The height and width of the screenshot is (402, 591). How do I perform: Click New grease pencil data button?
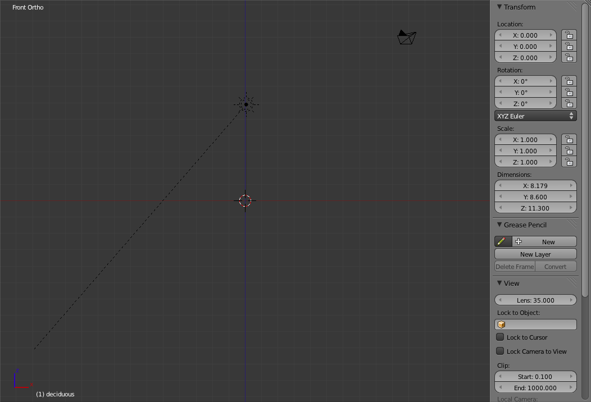(x=544, y=241)
